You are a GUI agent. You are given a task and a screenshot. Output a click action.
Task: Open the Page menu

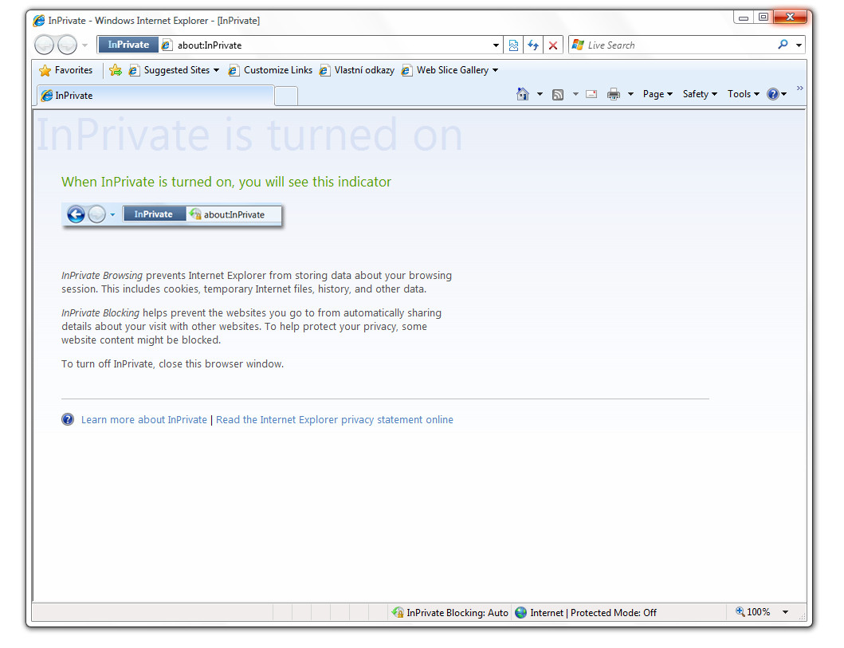(658, 94)
